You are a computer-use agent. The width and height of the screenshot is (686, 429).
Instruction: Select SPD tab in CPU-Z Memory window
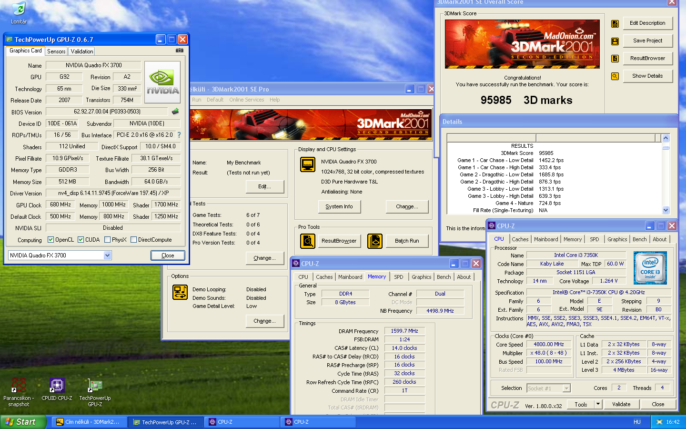399,277
